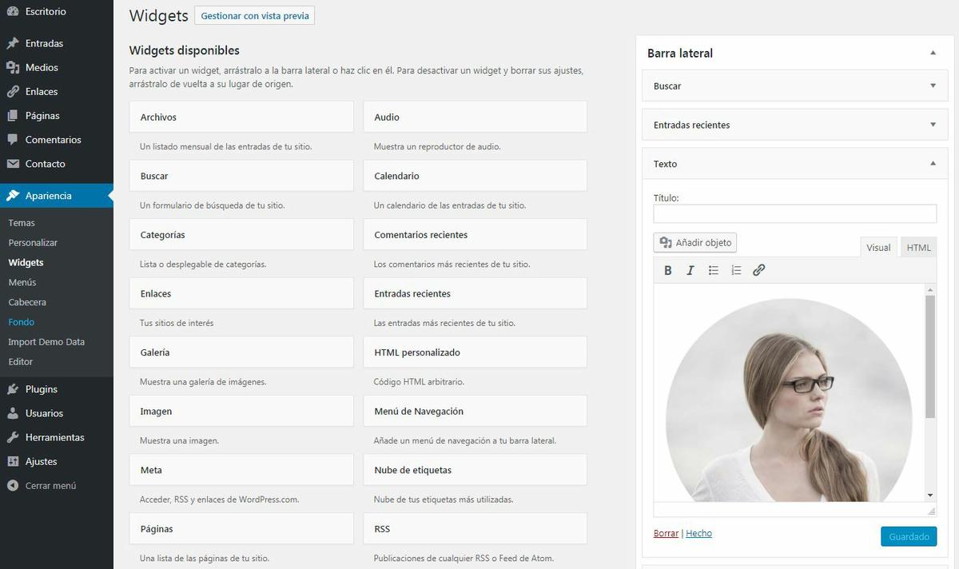This screenshot has width=959, height=569.
Task: Insert an ordered list in the editor
Action: pyautogui.click(x=735, y=270)
